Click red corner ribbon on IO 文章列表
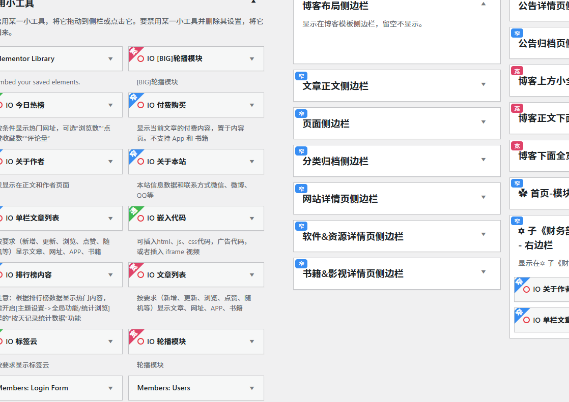 tap(133, 267)
